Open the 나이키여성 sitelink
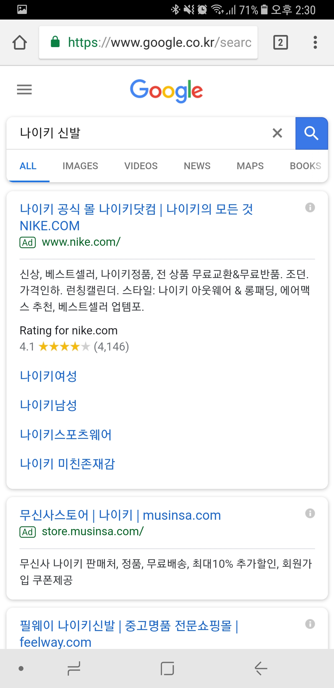This screenshot has height=688, width=334. pyautogui.click(x=49, y=376)
